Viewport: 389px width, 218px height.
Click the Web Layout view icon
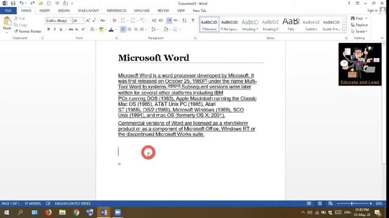(x=330, y=203)
